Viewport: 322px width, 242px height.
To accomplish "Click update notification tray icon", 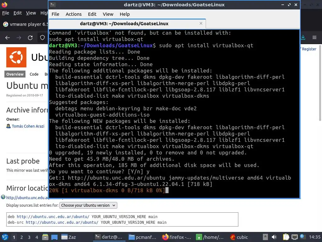I will (x=302, y=237).
